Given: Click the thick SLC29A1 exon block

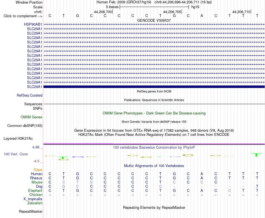Looking at the screenshot, I should tap(154, 87).
